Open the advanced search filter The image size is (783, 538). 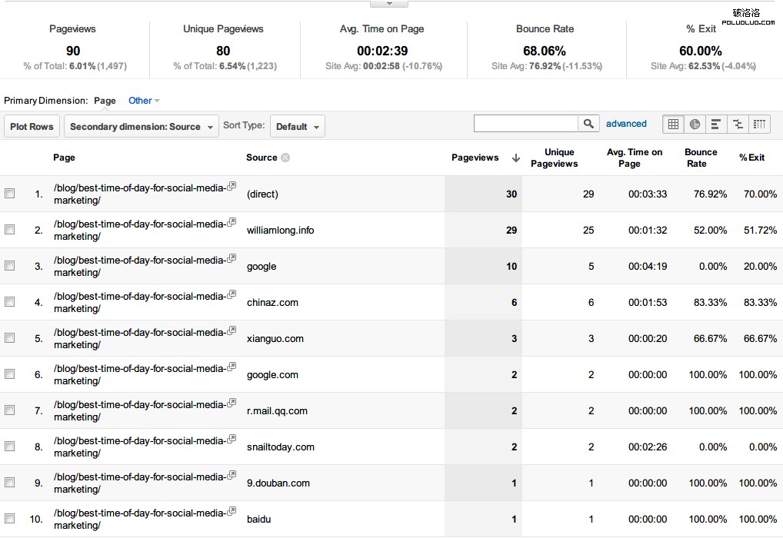tap(626, 123)
